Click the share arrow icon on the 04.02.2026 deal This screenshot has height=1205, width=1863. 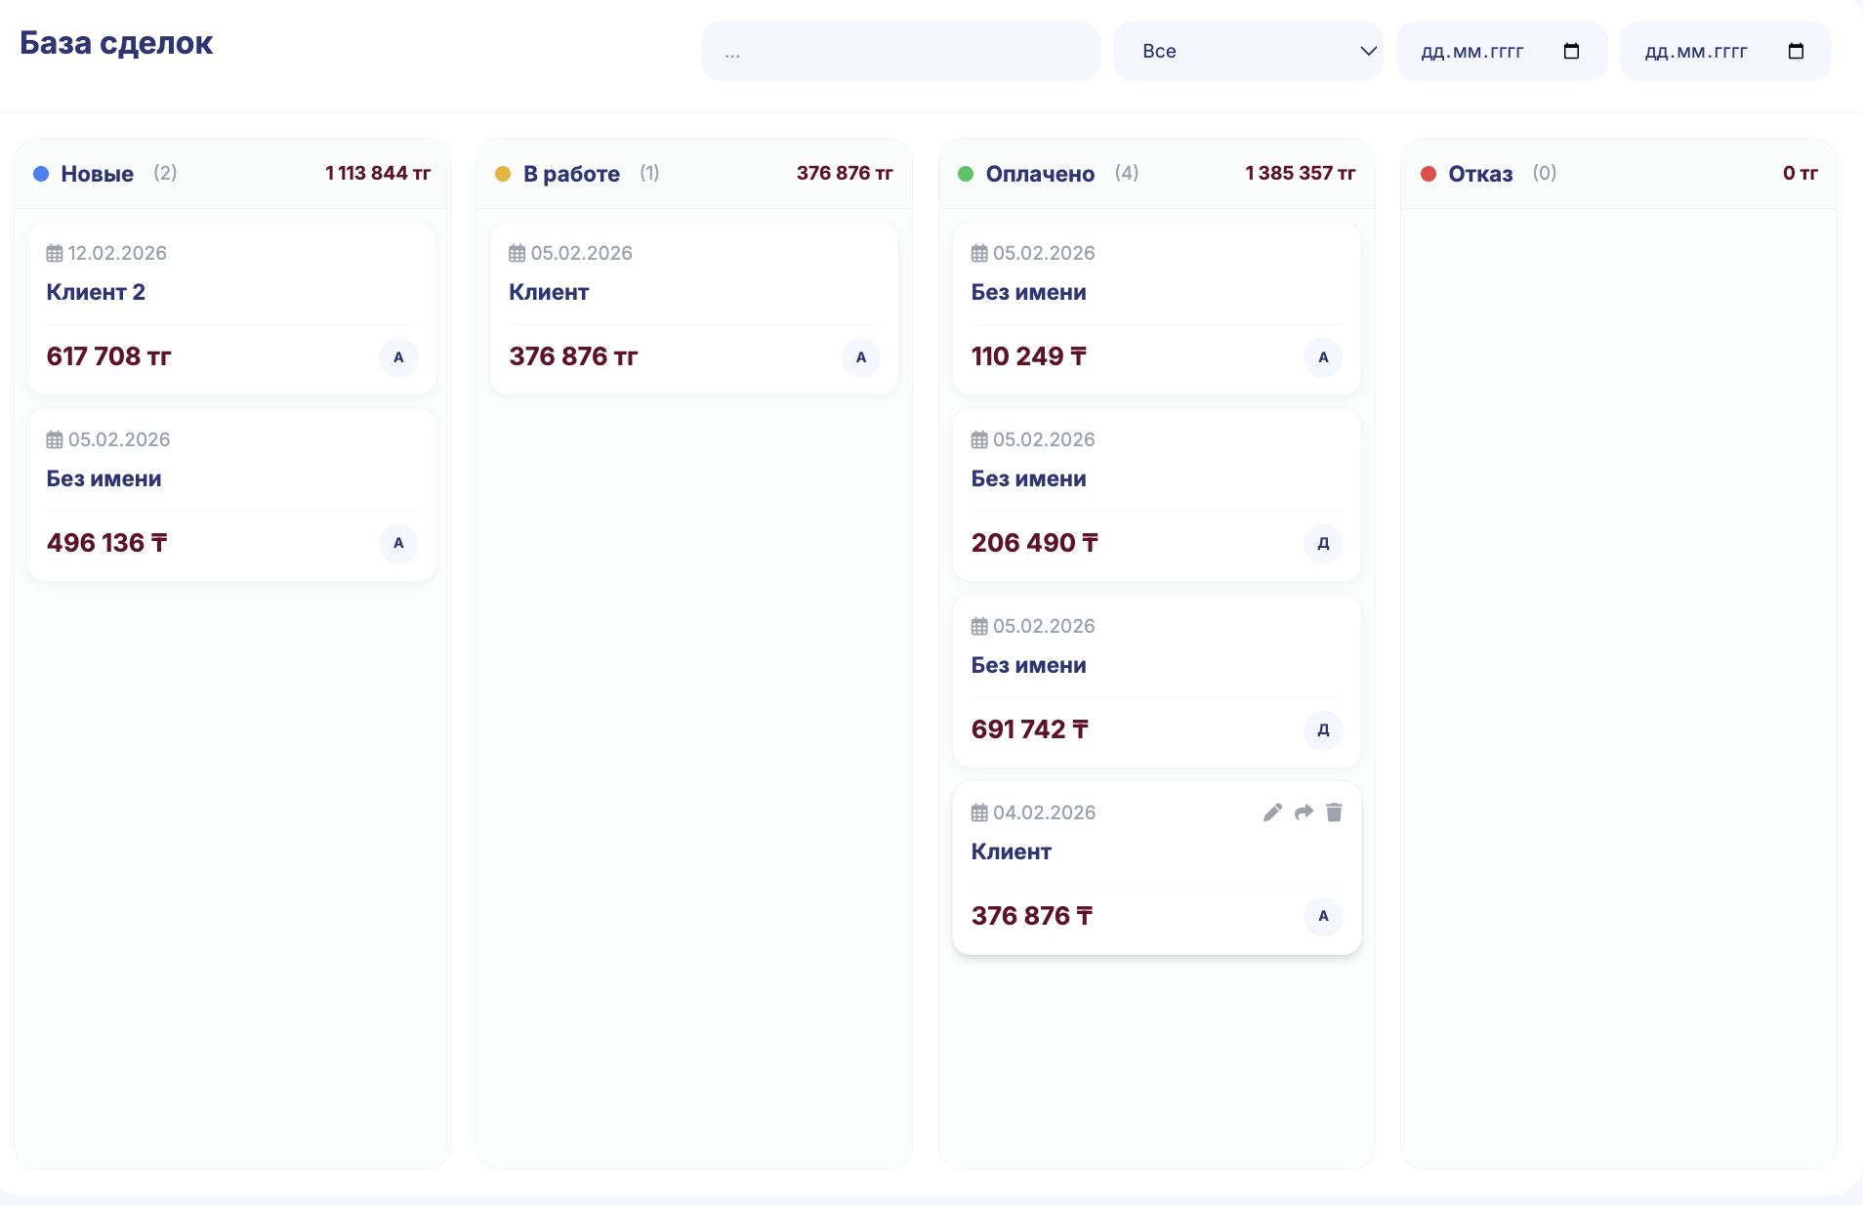pyautogui.click(x=1304, y=812)
